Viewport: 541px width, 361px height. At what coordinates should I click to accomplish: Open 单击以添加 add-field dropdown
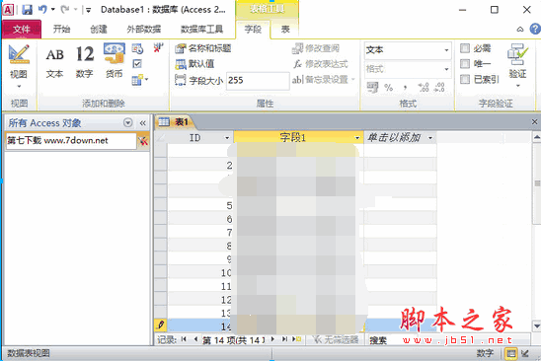(x=430, y=138)
